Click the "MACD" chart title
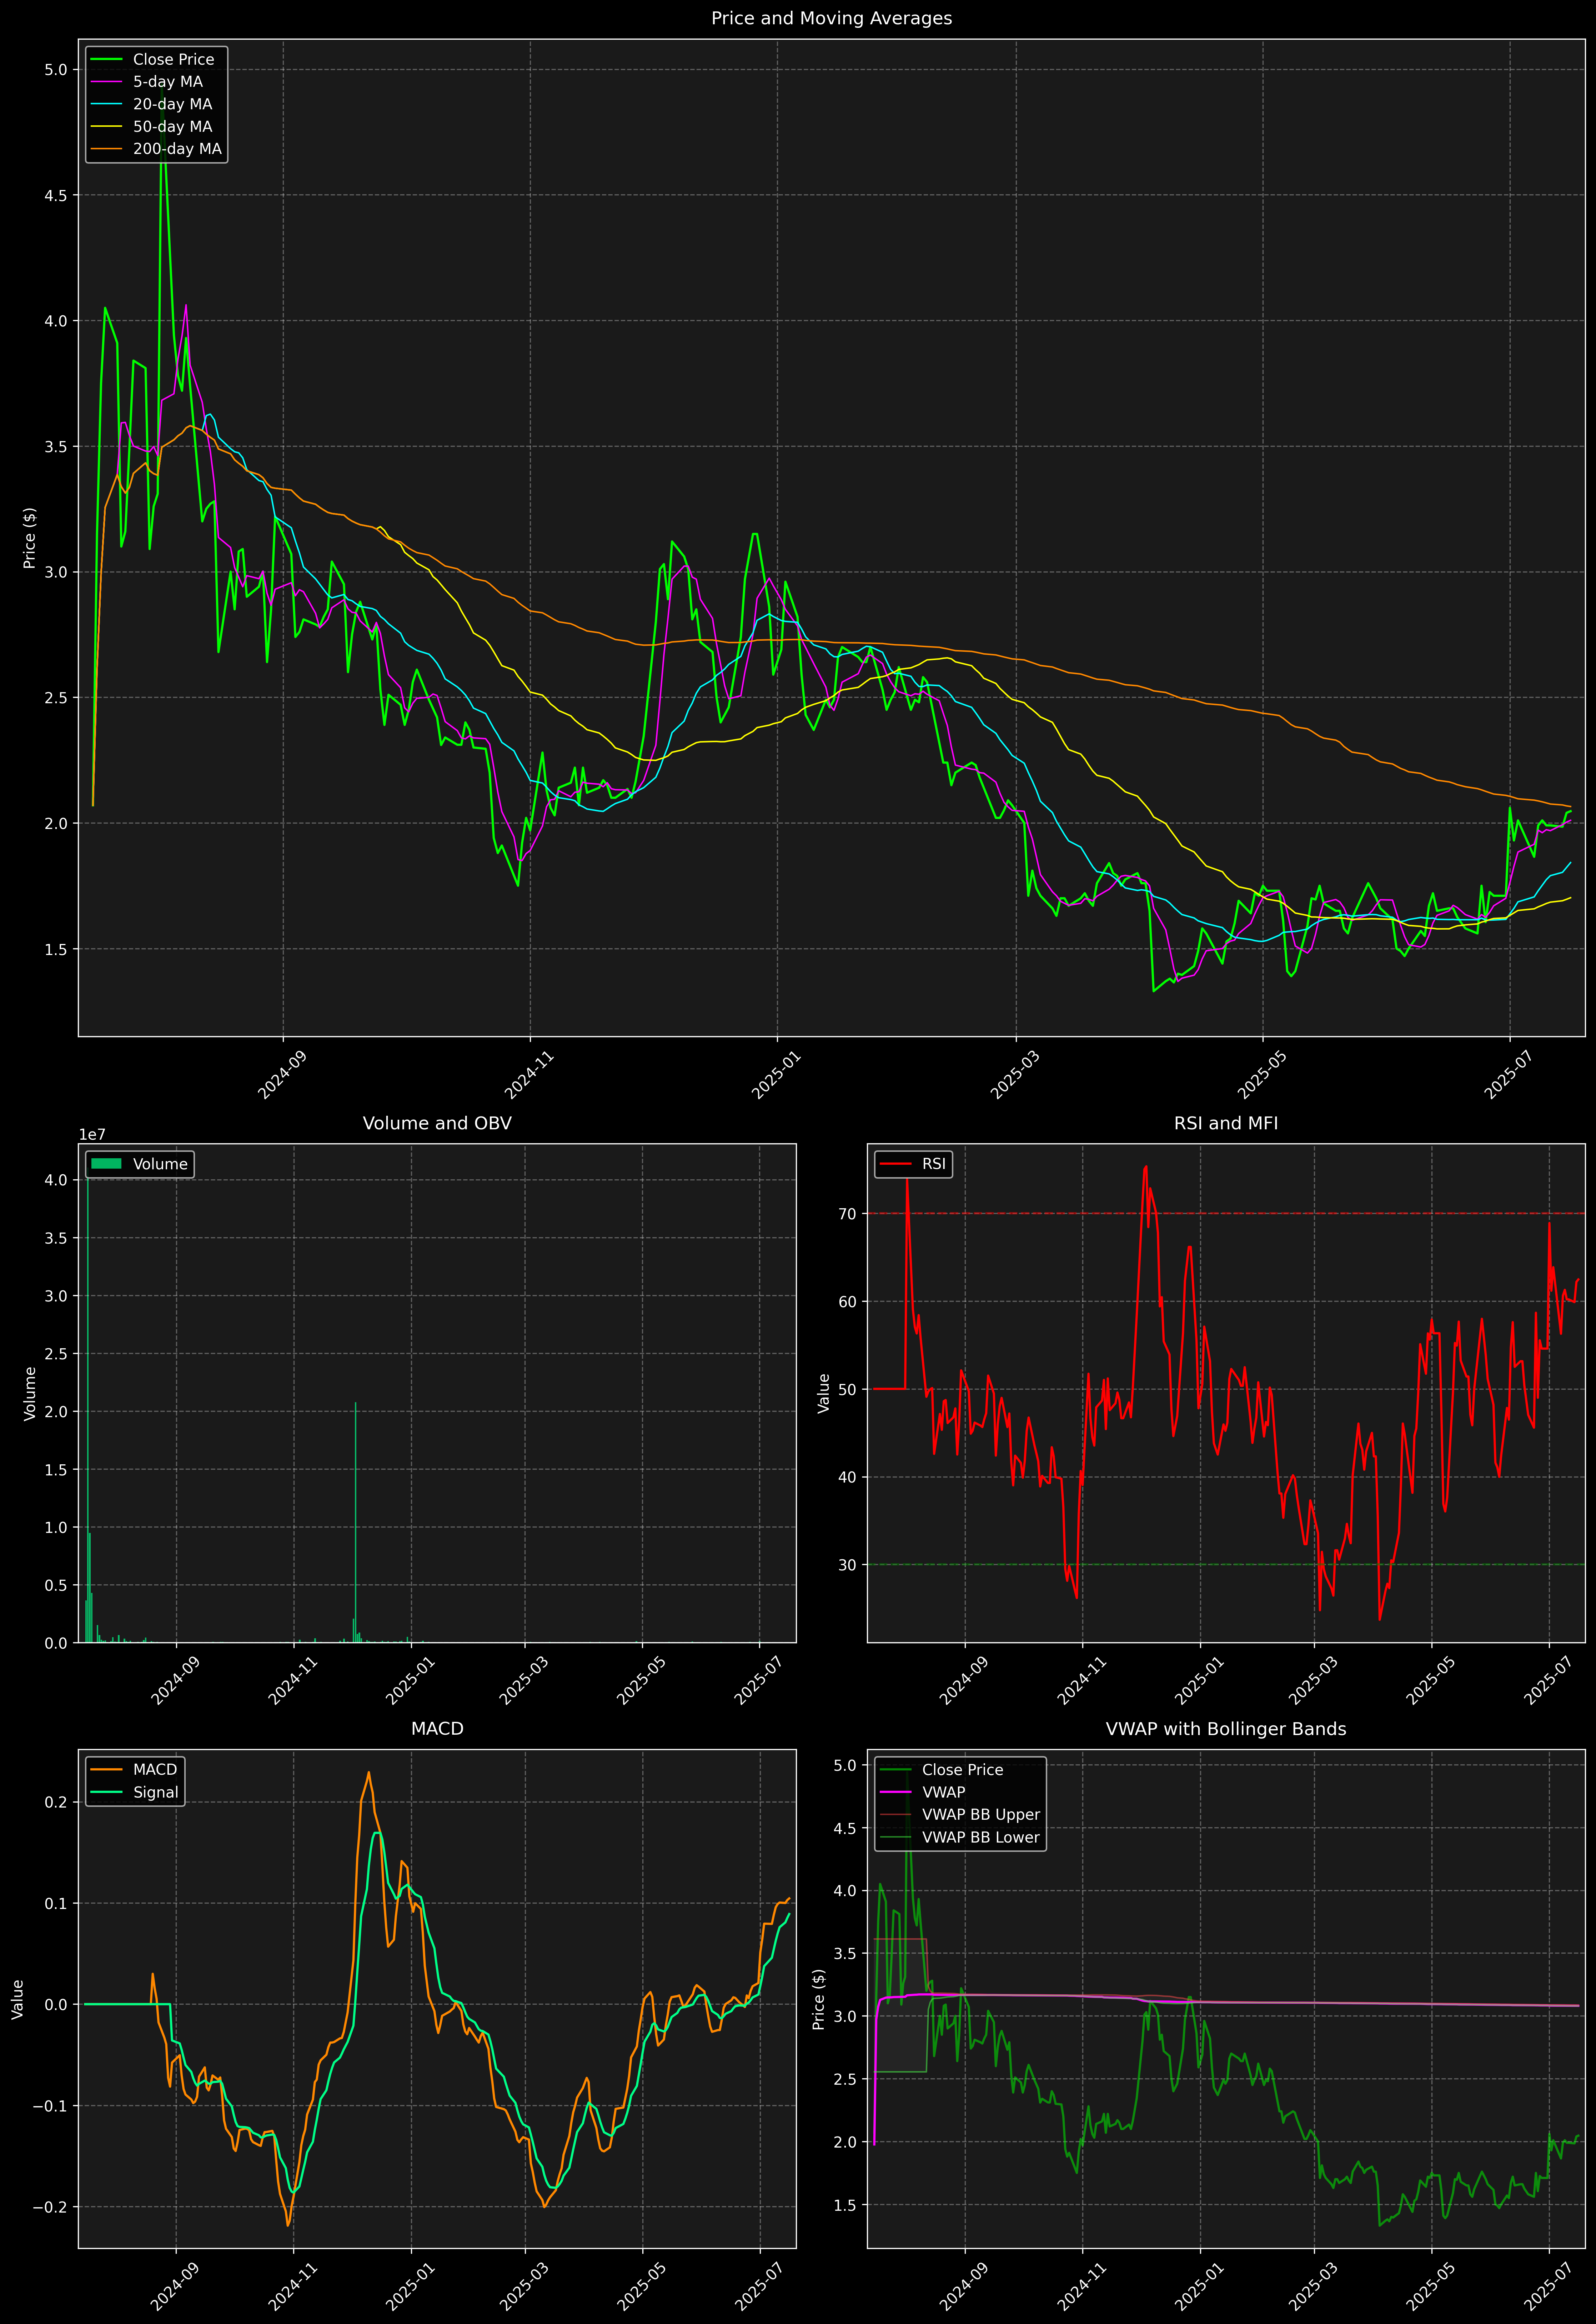This screenshot has width=1596, height=2324. 437,1729
